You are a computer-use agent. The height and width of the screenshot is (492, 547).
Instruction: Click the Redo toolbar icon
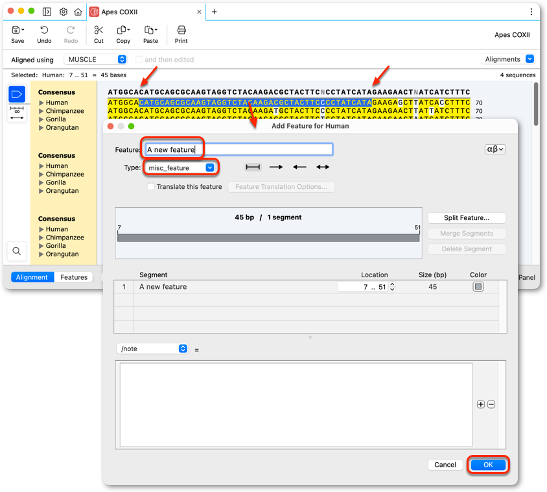(71, 31)
